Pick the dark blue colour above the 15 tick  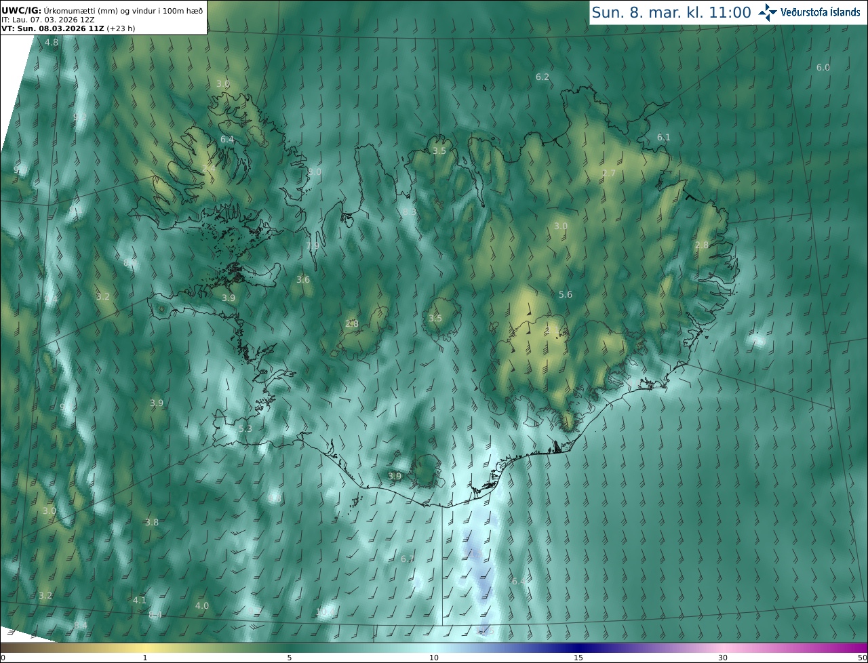pyautogui.click(x=578, y=648)
